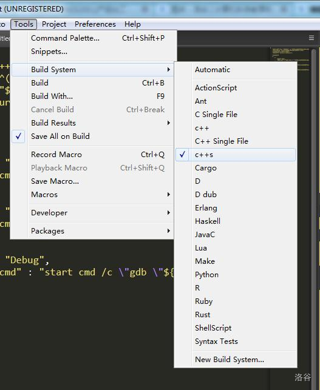The width and height of the screenshot is (320, 390).
Task: Select the checked c++s build system
Action: (x=236, y=155)
